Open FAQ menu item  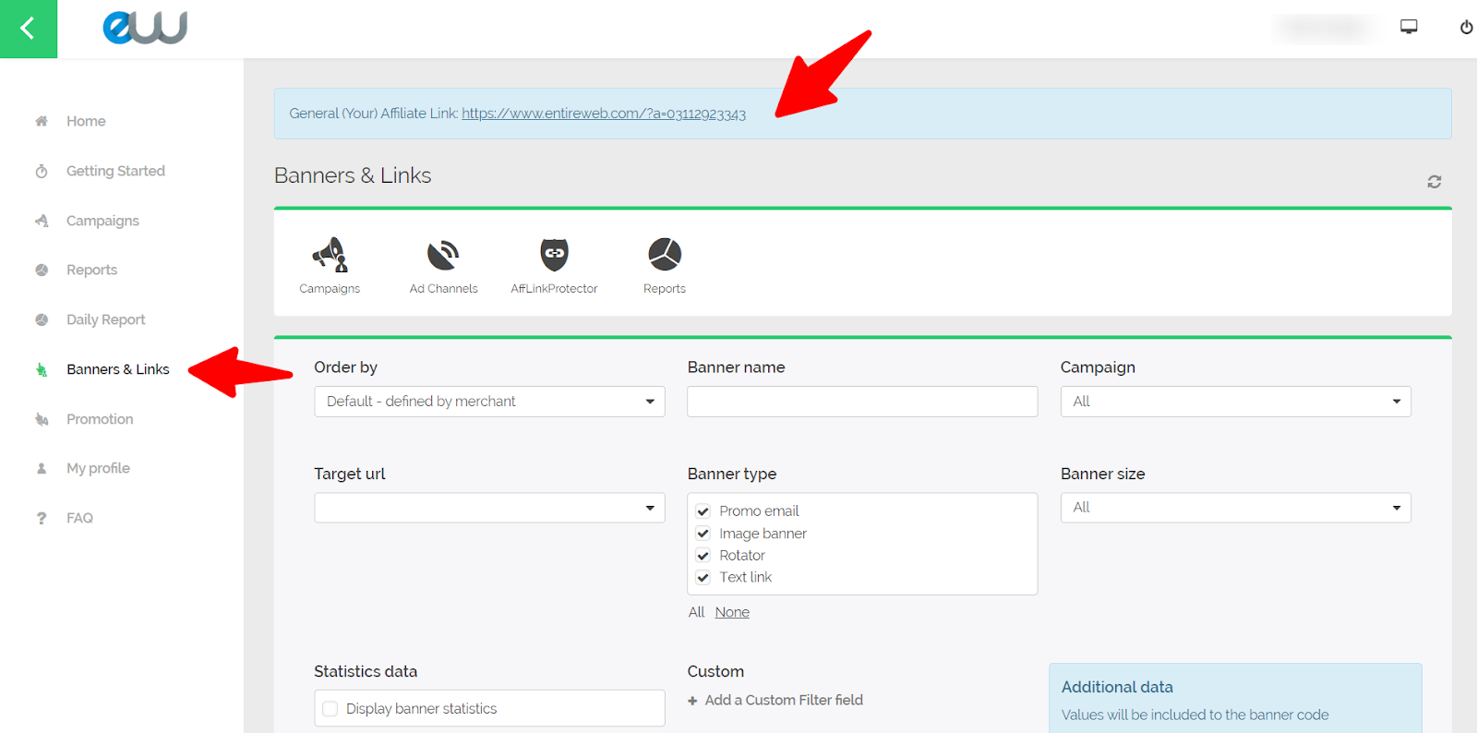click(x=79, y=518)
